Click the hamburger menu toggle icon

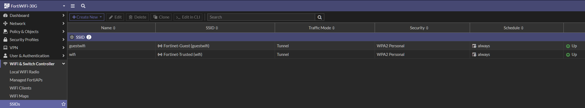(73, 6)
